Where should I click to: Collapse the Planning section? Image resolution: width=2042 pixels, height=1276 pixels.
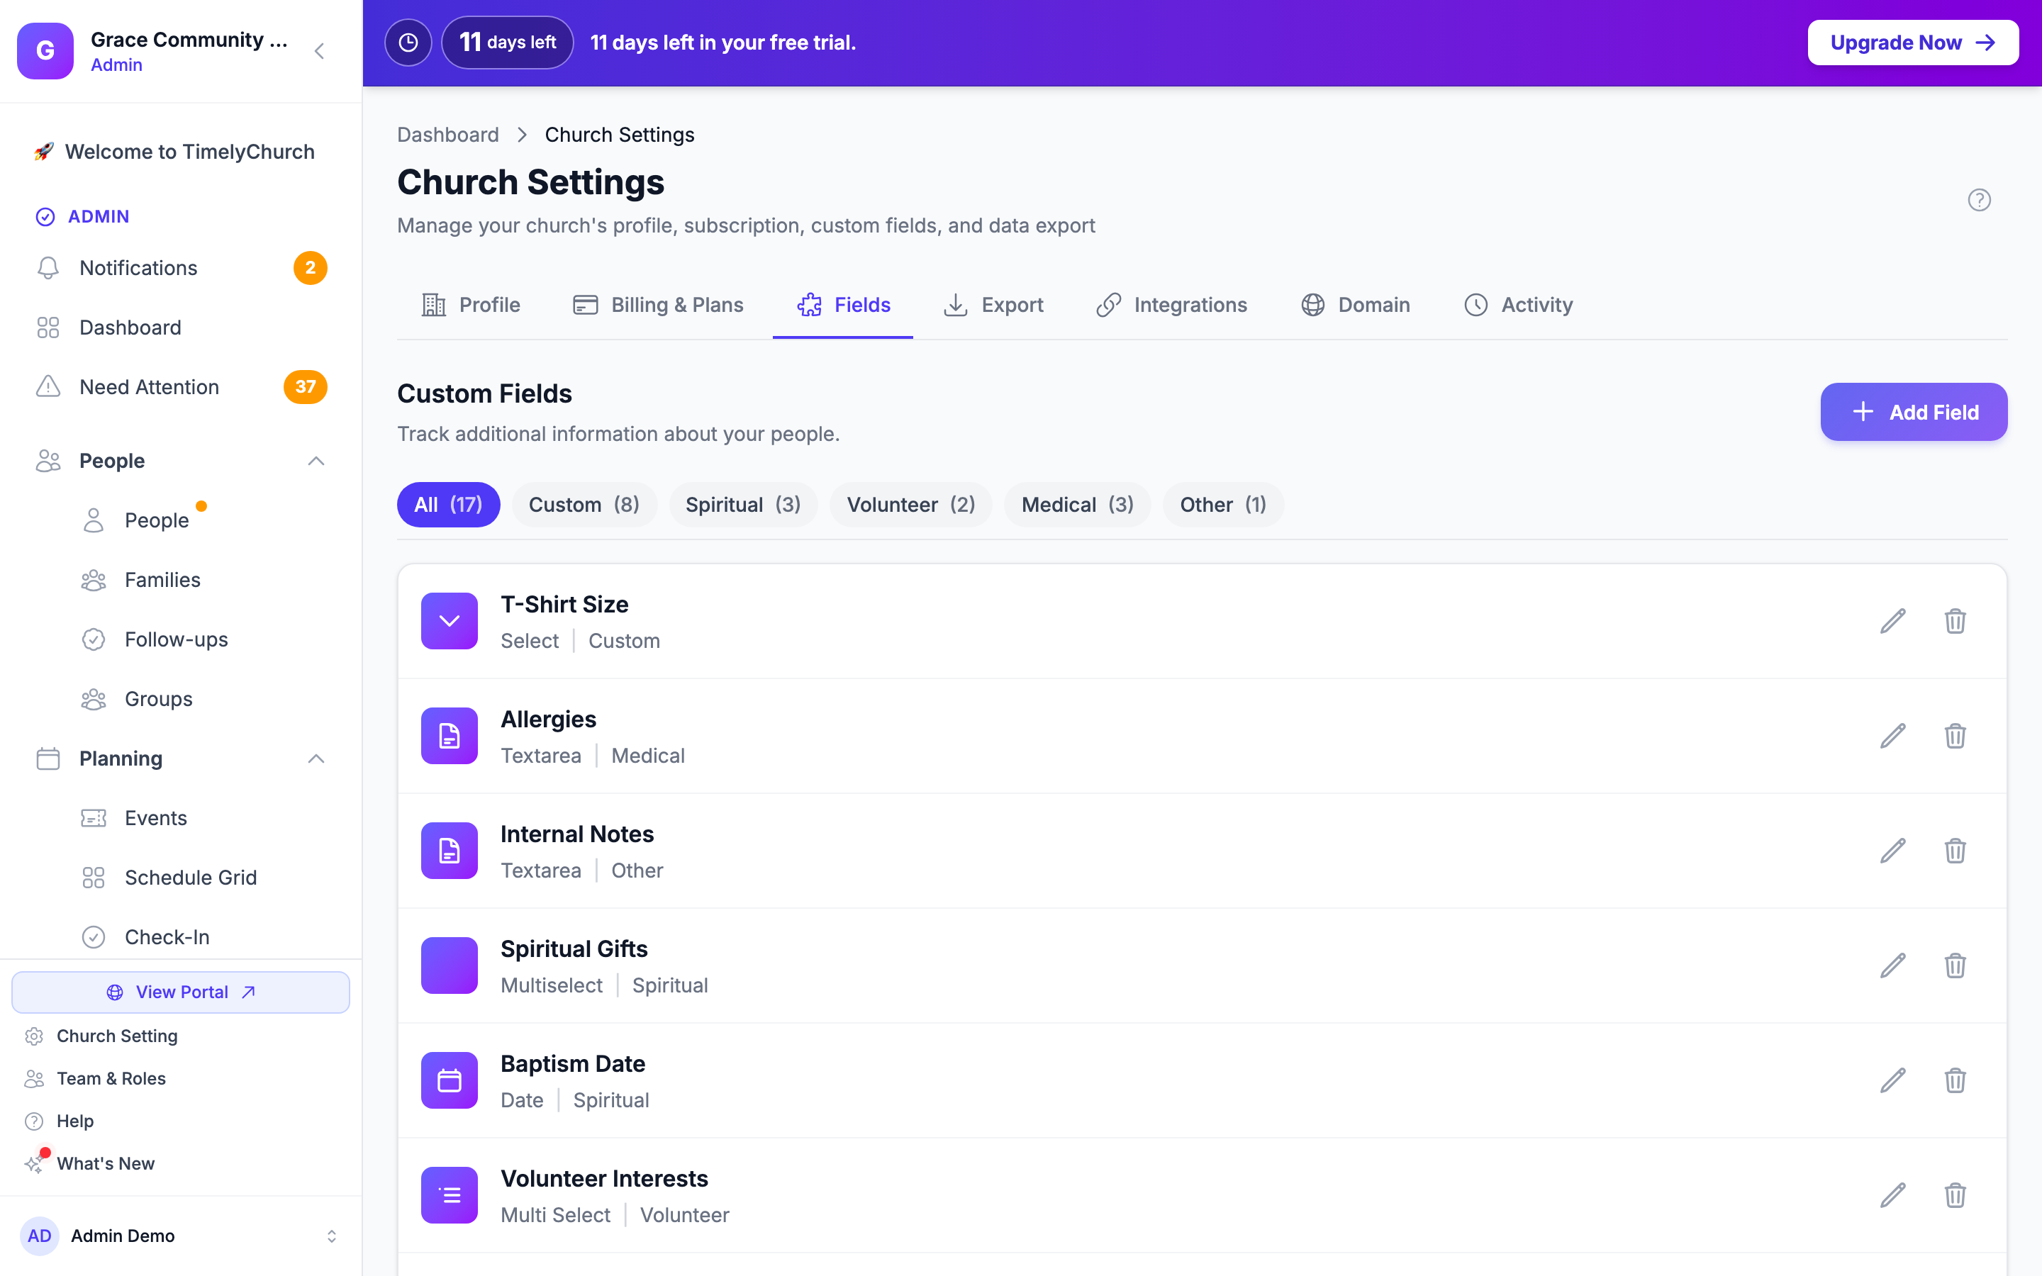[x=316, y=759]
